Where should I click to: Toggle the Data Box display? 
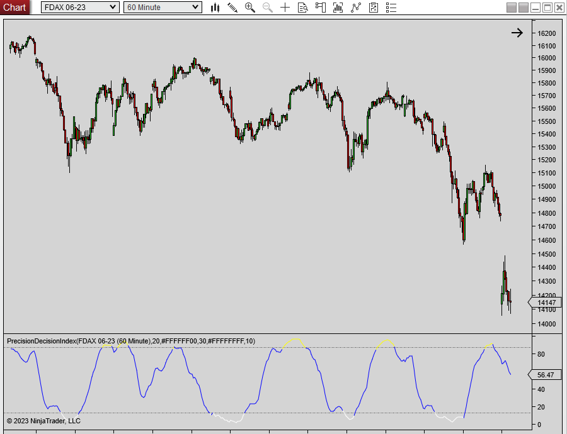pyautogui.click(x=303, y=8)
